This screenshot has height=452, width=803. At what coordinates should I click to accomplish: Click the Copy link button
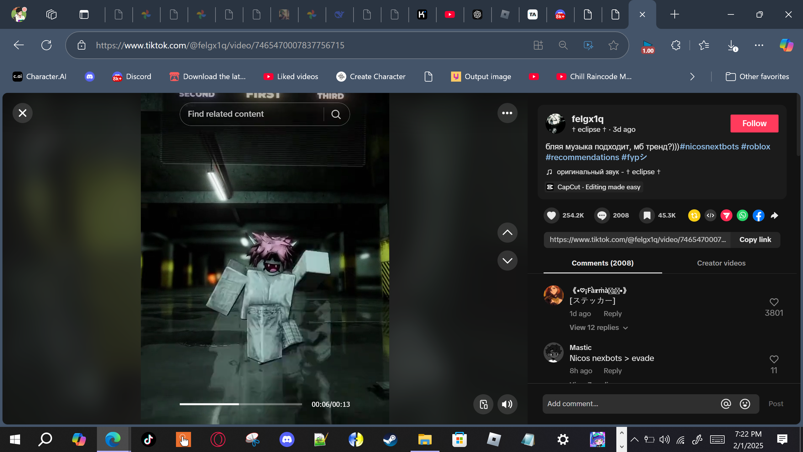coord(755,240)
